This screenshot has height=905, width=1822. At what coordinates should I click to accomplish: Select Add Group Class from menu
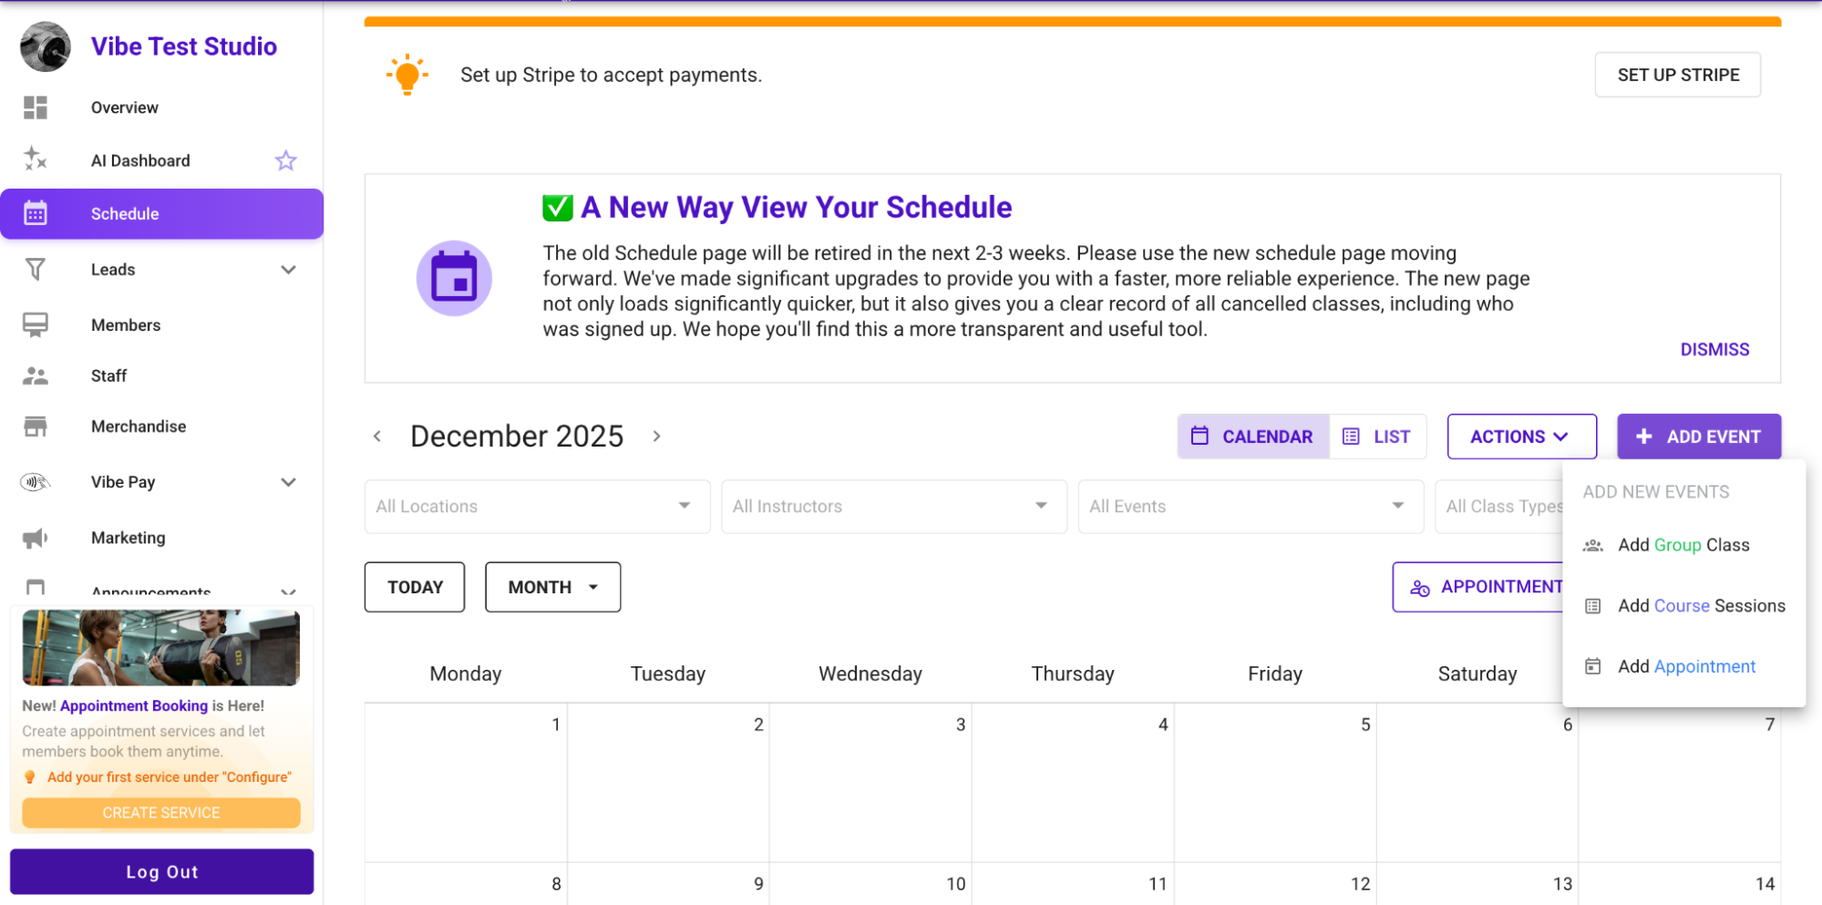(1683, 545)
